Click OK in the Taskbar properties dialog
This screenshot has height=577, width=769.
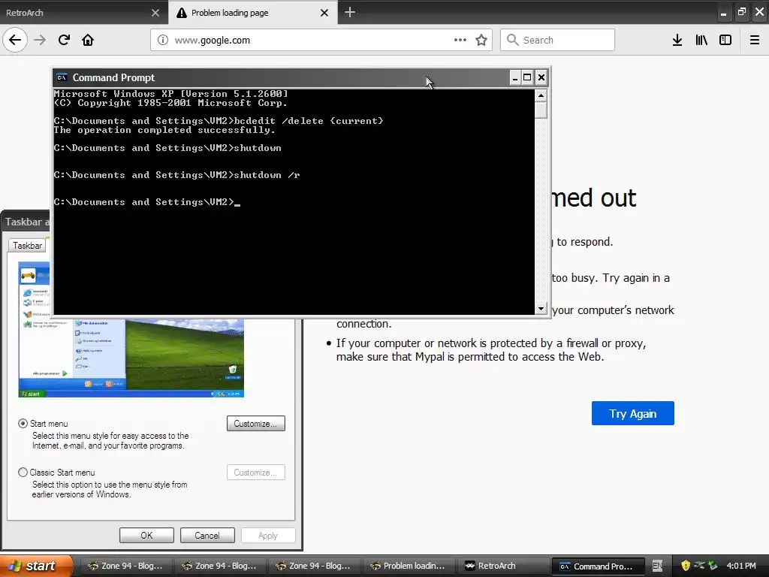coord(146,535)
